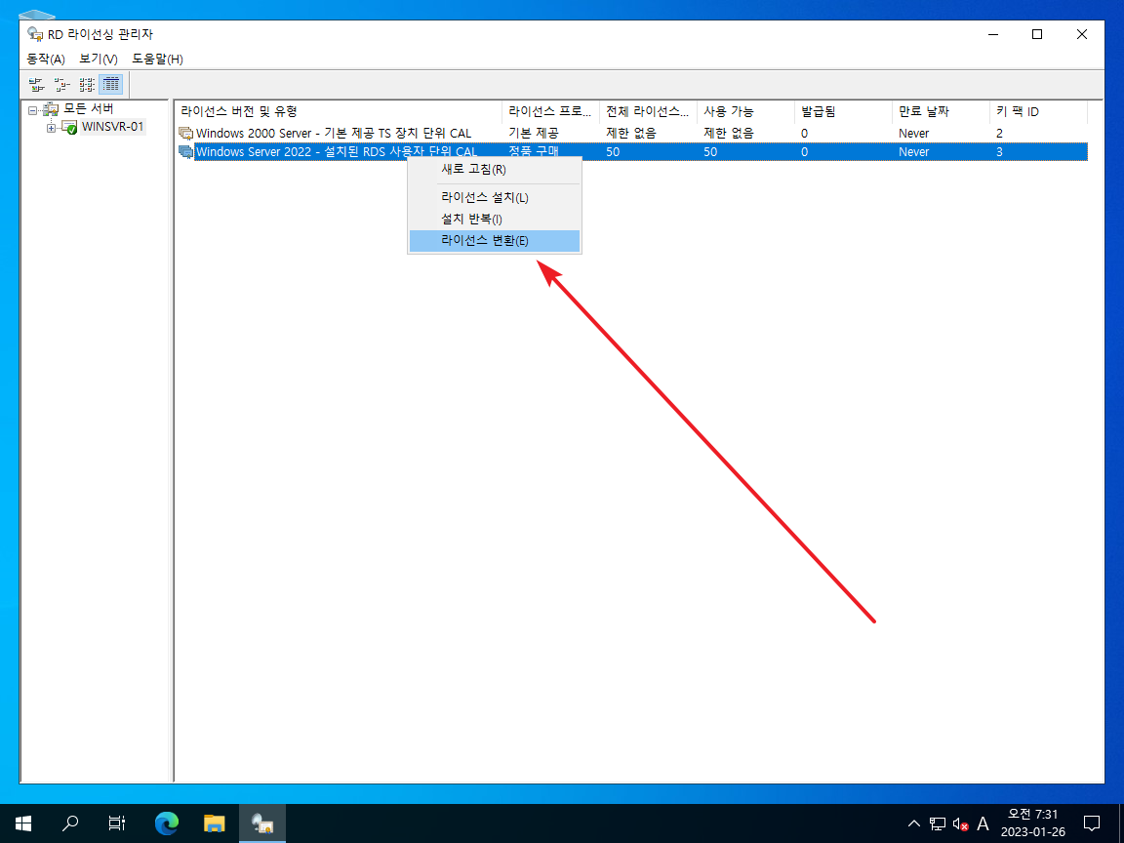Sort by the 라이선스 버전 및 유형 column header

(x=340, y=112)
